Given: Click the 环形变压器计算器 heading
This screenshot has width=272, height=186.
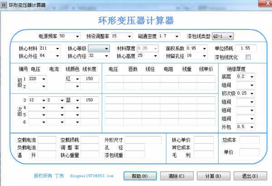Looking at the screenshot, I should coord(136,20).
